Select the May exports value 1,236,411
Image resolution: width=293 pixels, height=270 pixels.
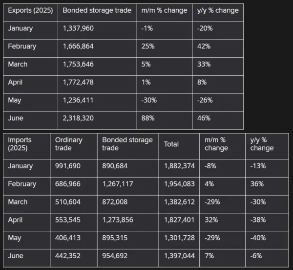point(78,100)
